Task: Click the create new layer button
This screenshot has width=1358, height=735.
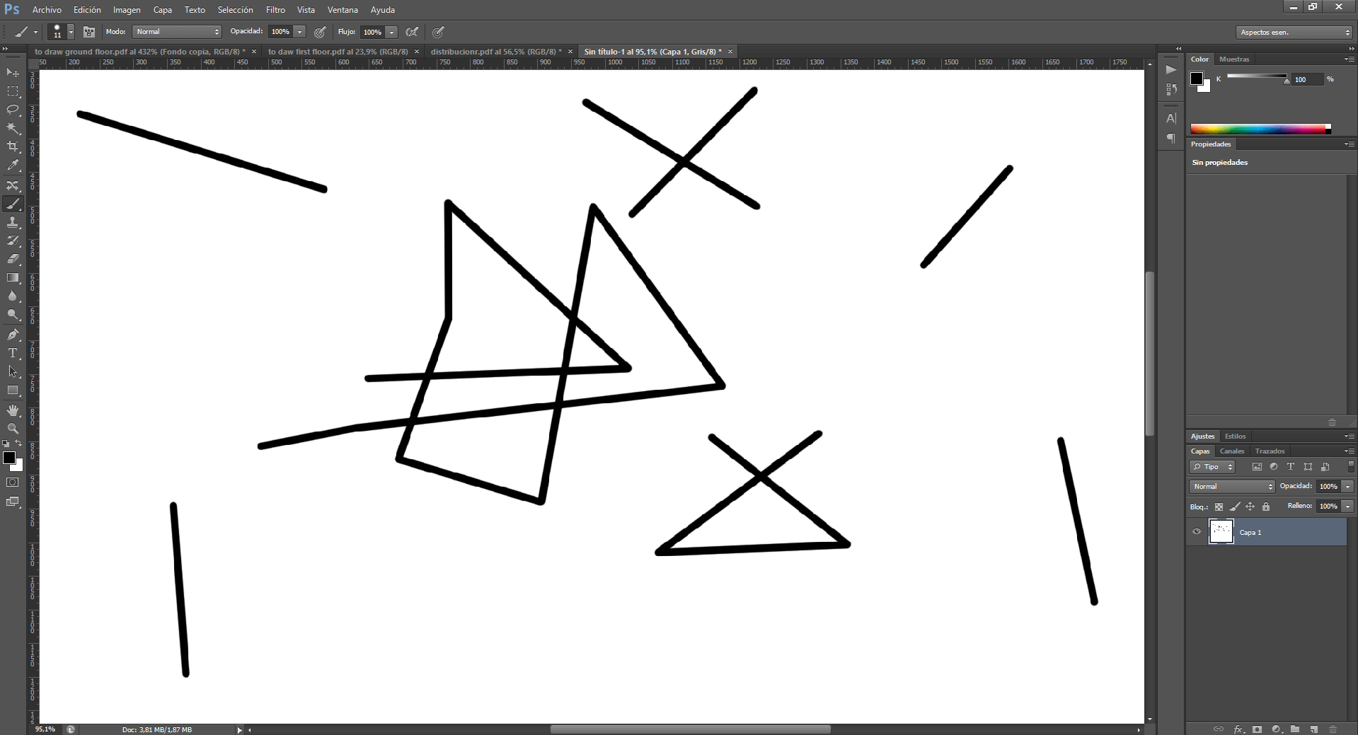Action: point(1313,729)
